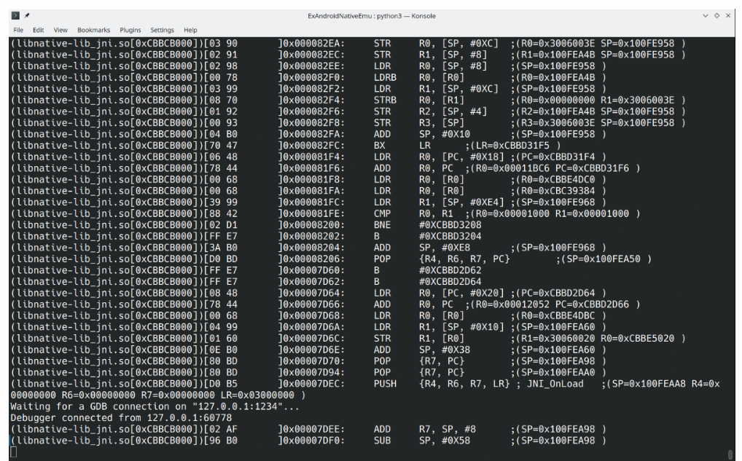Click the 'Waiting for a GDB connection' line
Image resolution: width=742 pixels, height=461 pixels.
click(x=155, y=406)
